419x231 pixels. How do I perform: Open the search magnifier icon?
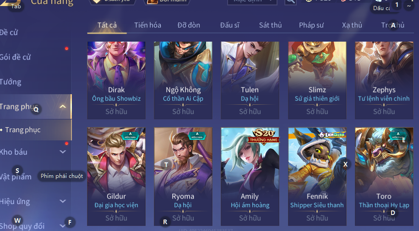(x=290, y=1)
